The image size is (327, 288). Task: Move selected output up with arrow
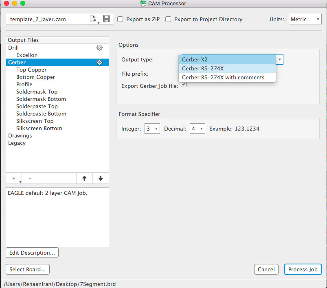[84, 179]
